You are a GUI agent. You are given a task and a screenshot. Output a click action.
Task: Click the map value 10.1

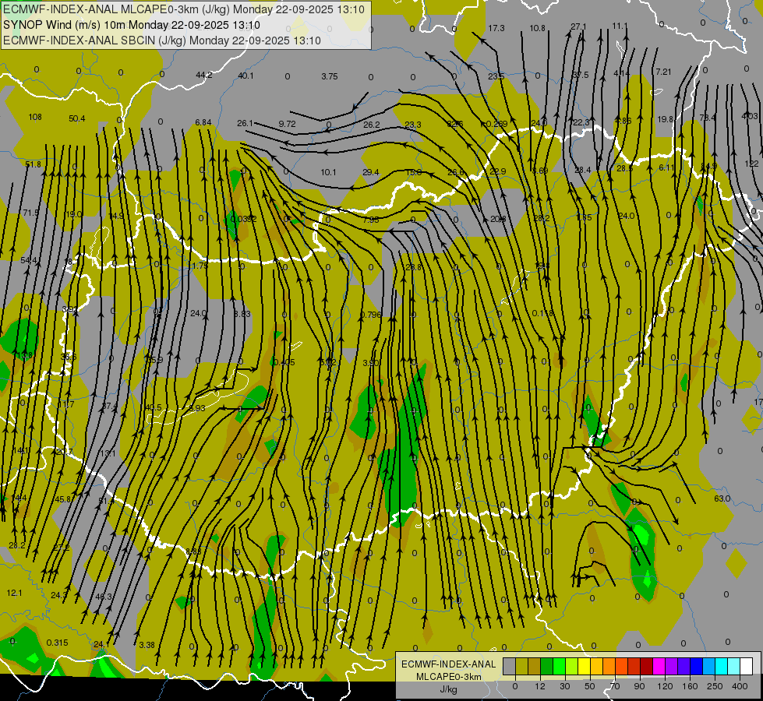[328, 171]
